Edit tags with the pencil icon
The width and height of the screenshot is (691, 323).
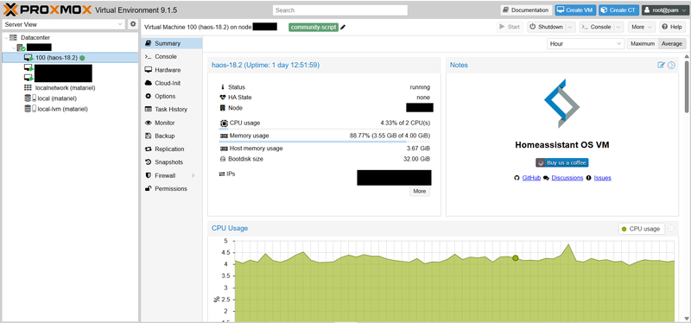coord(343,28)
